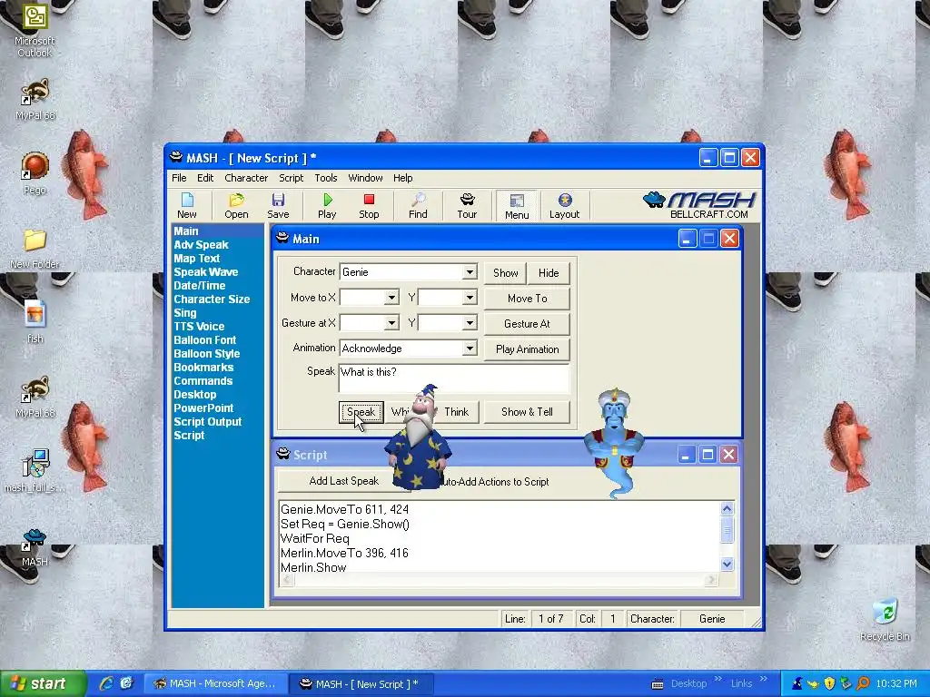Click the script line 'Merlin.MoveTo 396, 416'
930x697 pixels.
344,553
